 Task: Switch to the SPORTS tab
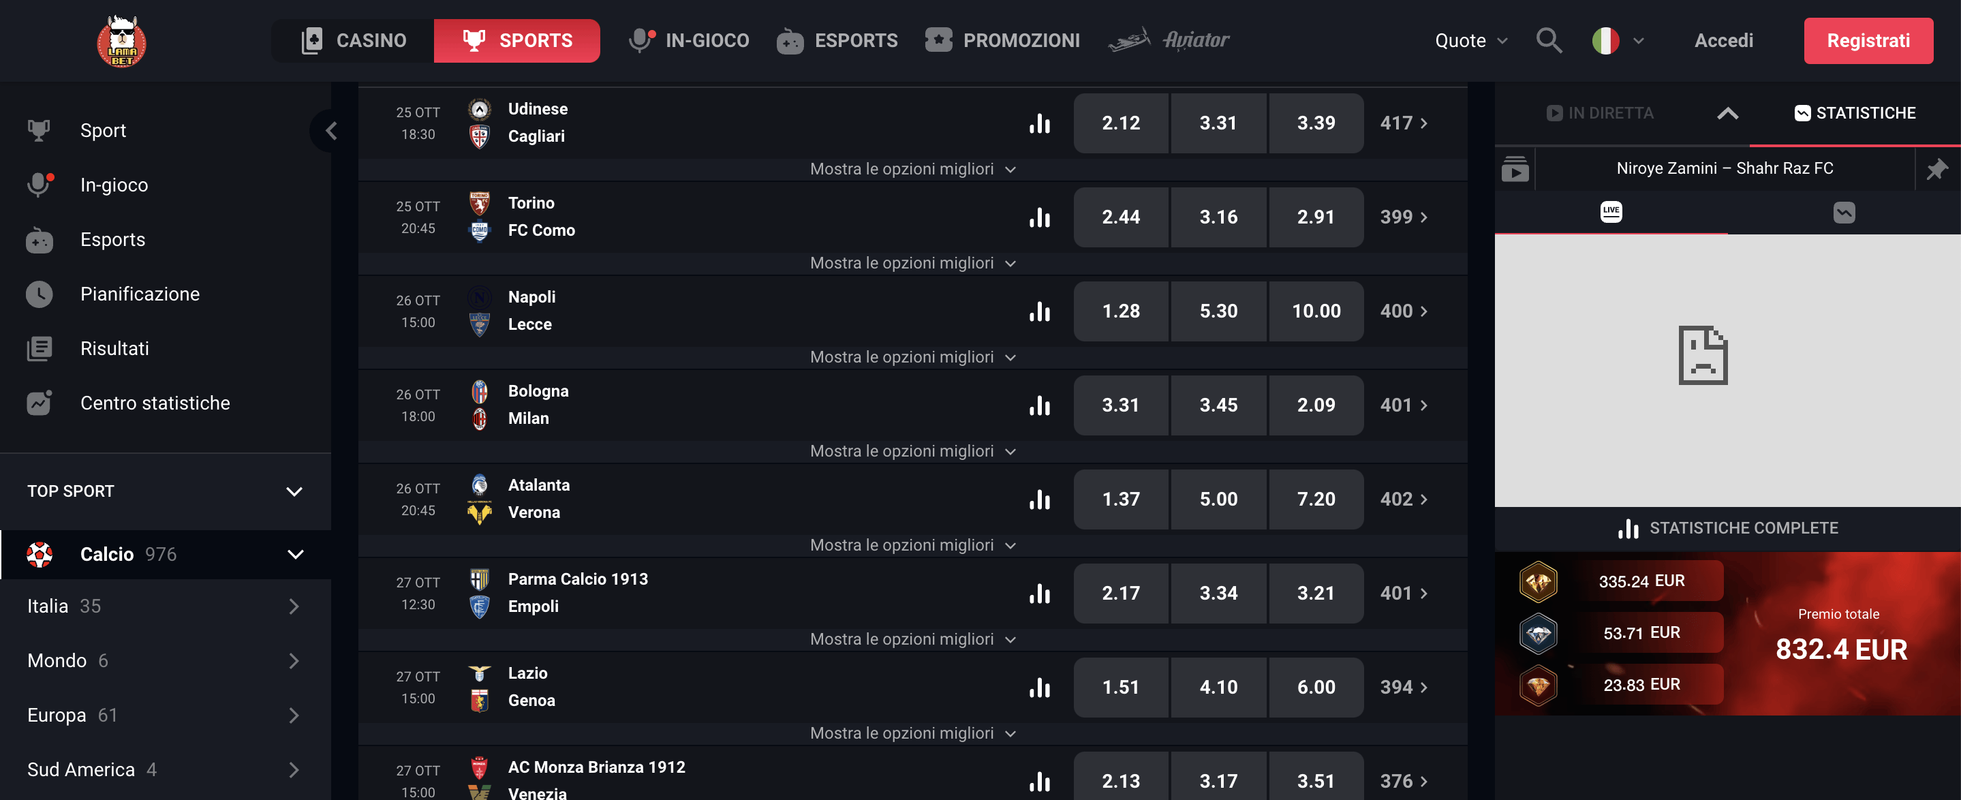[516, 40]
